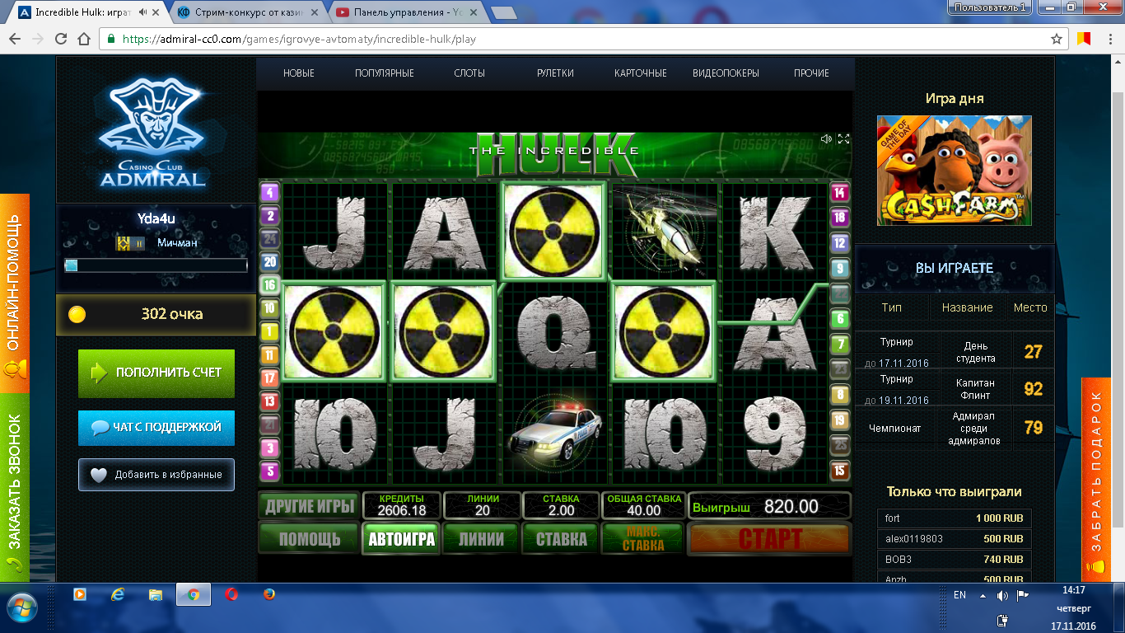
Task: Select payline number 14 marker
Action: pos(839,194)
